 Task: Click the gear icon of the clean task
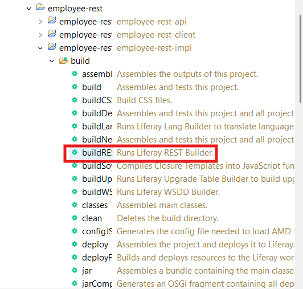pos(75,218)
